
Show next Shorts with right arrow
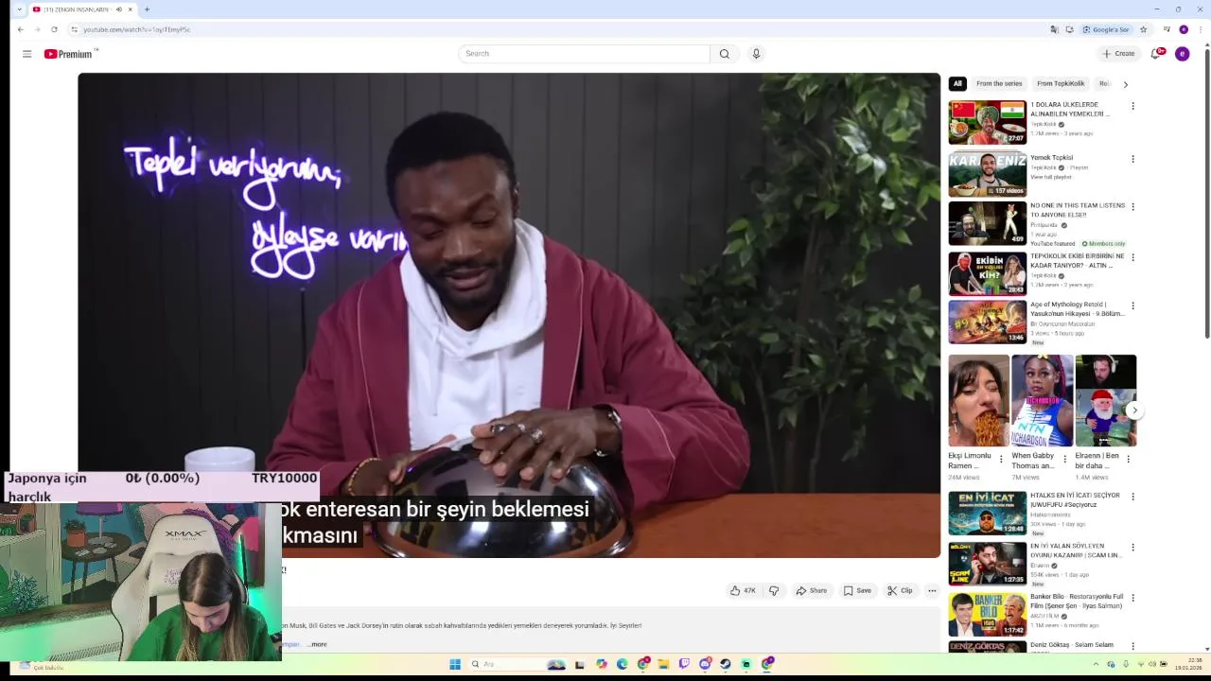[x=1134, y=410]
